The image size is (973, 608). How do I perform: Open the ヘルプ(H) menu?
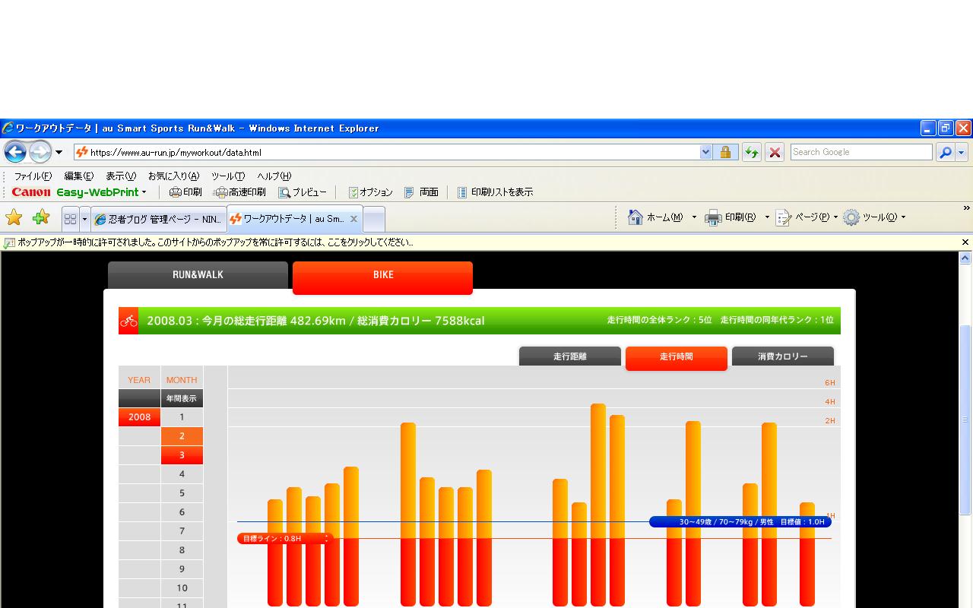point(274,176)
